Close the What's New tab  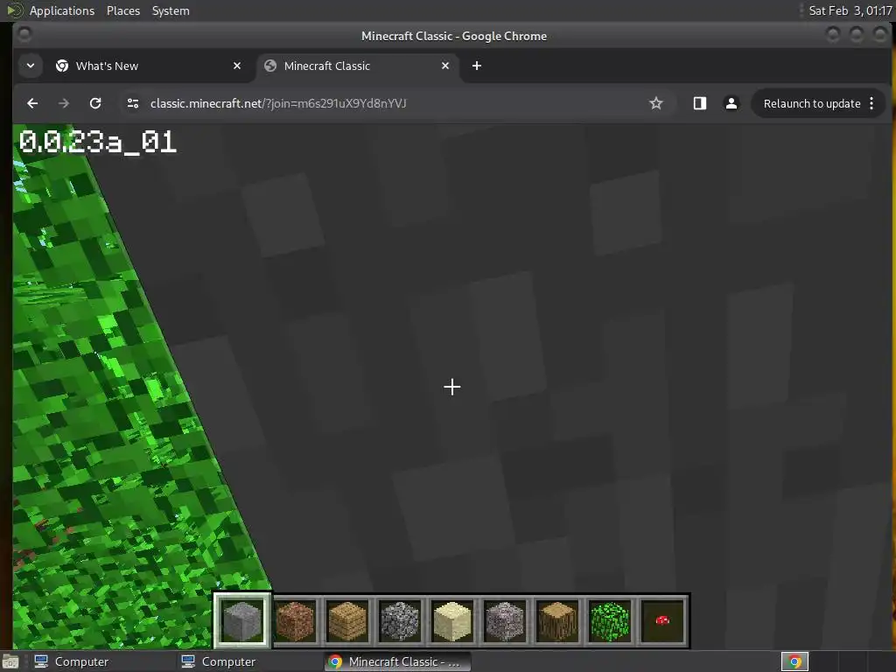click(237, 66)
